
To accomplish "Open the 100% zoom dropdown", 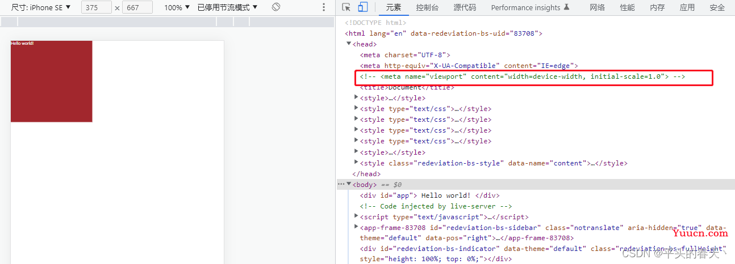I will [177, 7].
